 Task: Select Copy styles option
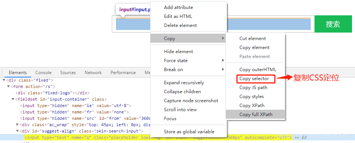256,97
